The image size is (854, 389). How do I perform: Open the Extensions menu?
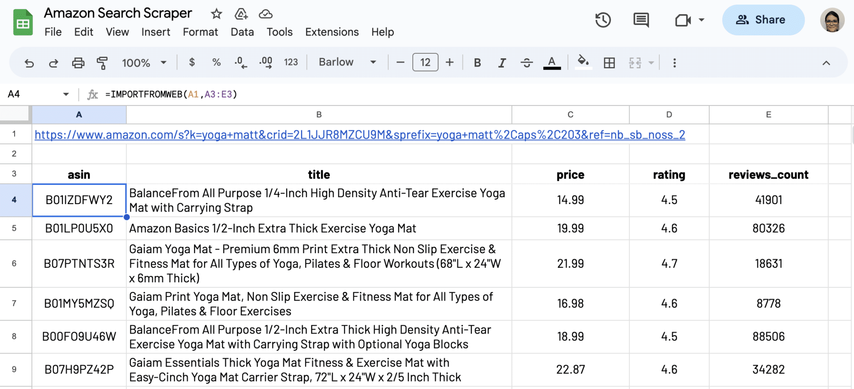(332, 32)
